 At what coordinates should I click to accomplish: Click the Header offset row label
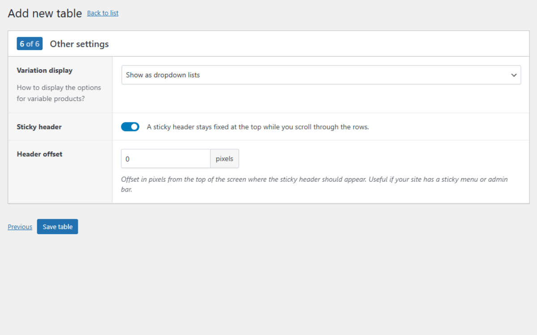[x=39, y=154]
